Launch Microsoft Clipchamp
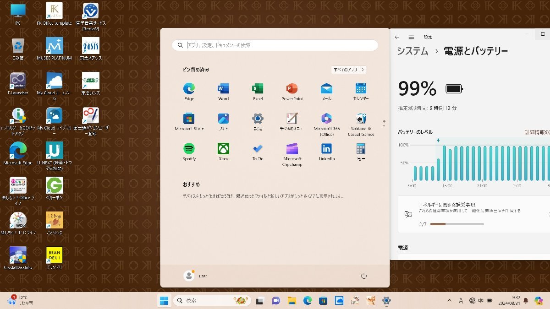The width and height of the screenshot is (550, 309). point(292,154)
